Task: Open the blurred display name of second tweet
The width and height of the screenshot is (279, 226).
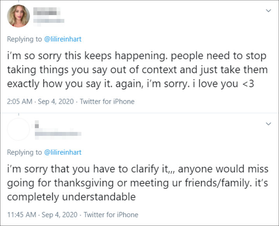Action: pos(37,124)
